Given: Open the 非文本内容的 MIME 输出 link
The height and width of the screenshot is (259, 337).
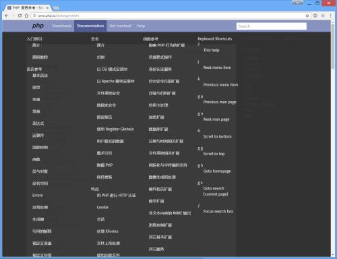Looking at the screenshot, I should pyautogui.click(x=170, y=213).
